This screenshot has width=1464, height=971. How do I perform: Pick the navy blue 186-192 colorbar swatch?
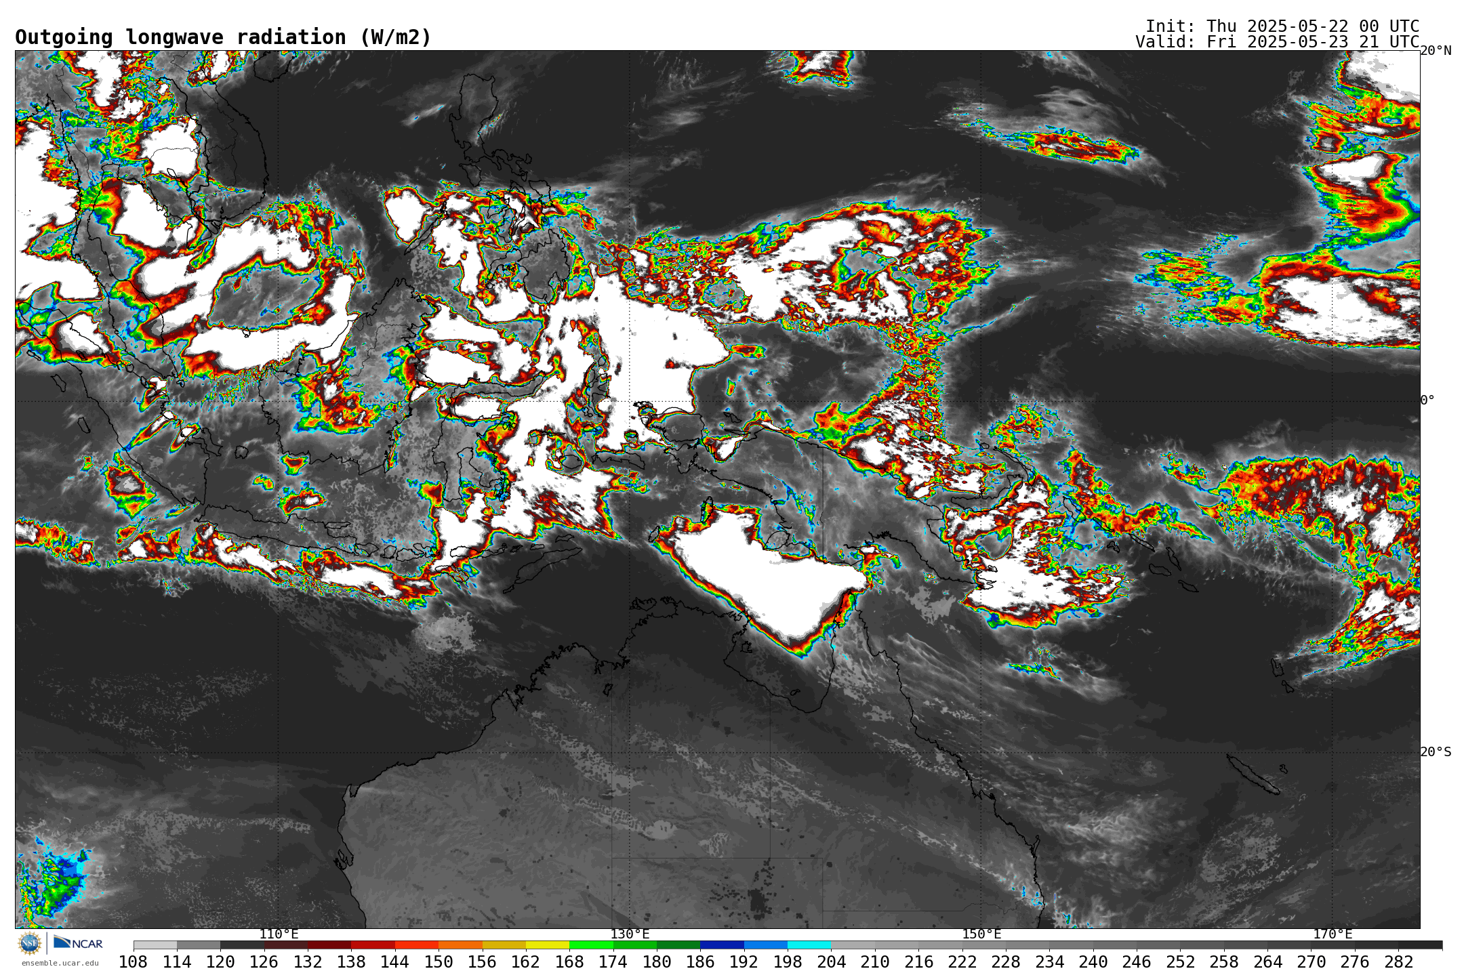point(722,945)
